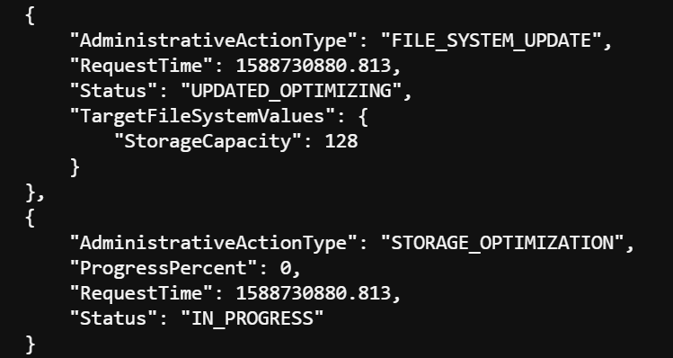The width and height of the screenshot is (673, 358).
Task: Click the "StorageCapacity" key
Action: click(208, 142)
